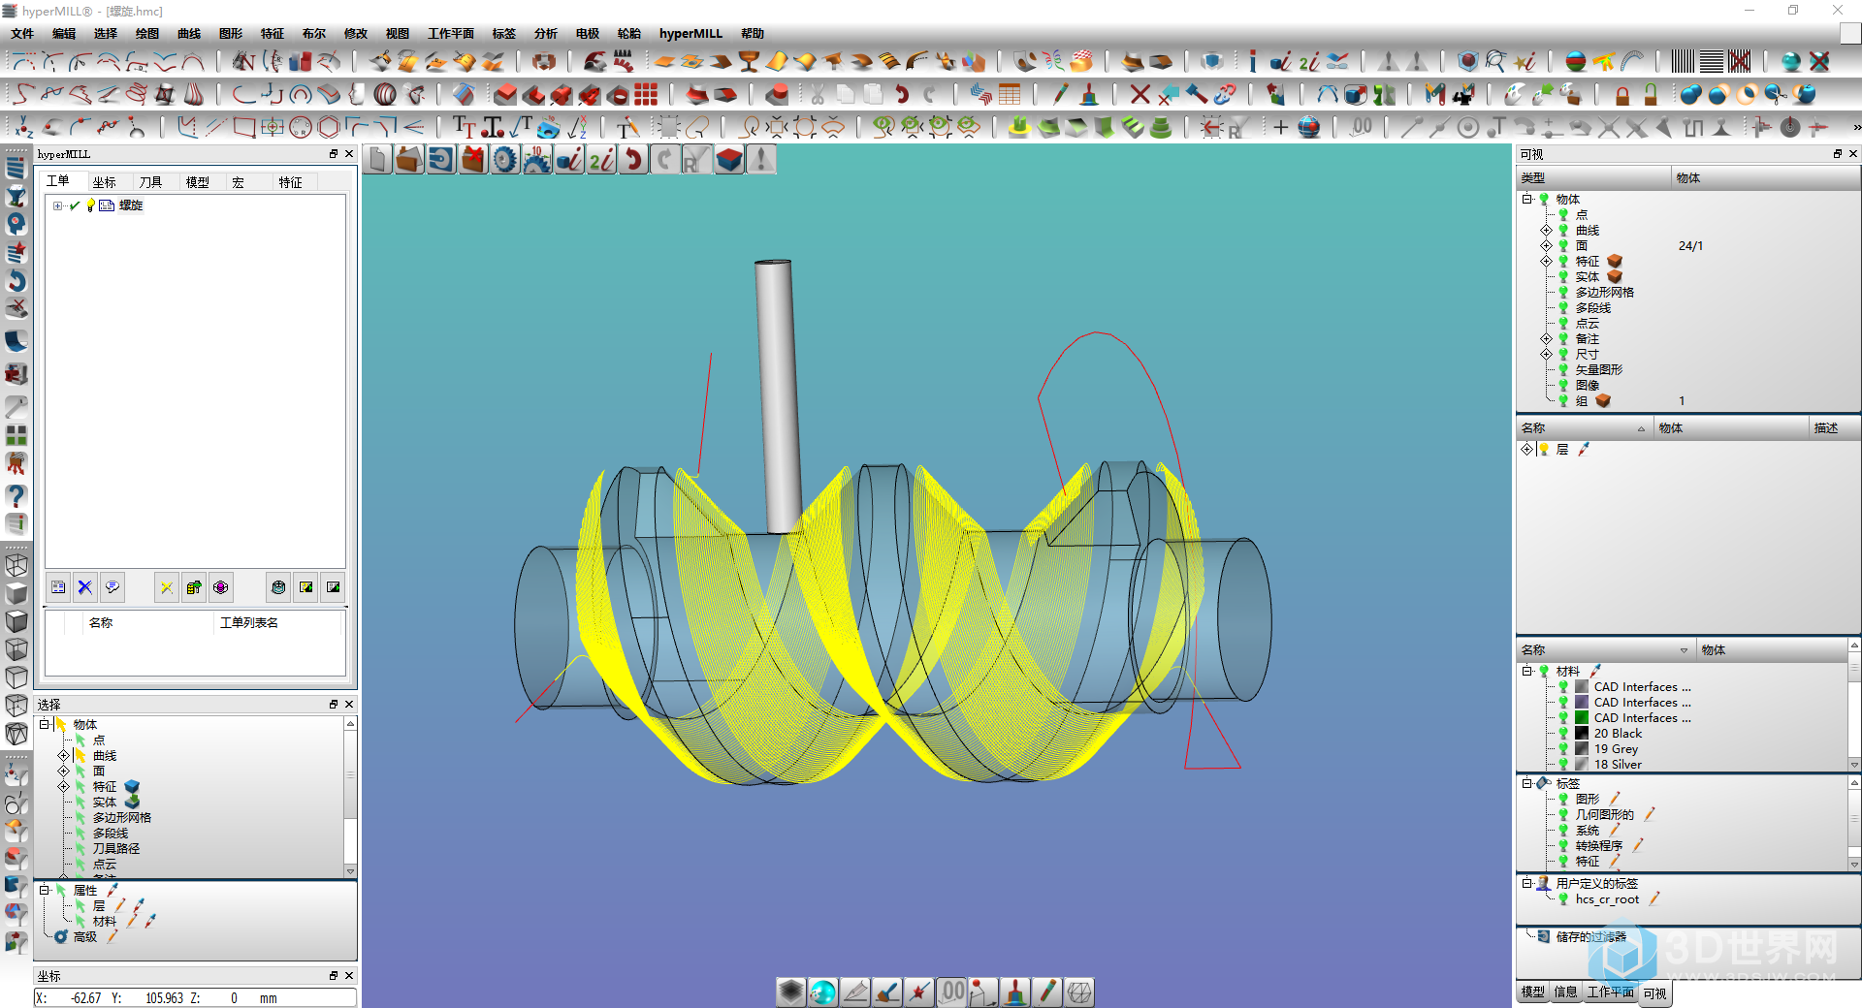This screenshot has width=1862, height=1008.
Task: Toggle visibility bulb for 曲线 in 可视 panel
Action: [1563, 231]
